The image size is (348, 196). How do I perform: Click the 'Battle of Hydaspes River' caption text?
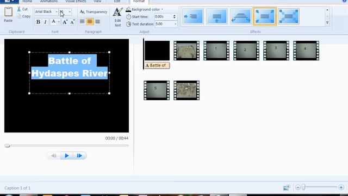coord(70,67)
